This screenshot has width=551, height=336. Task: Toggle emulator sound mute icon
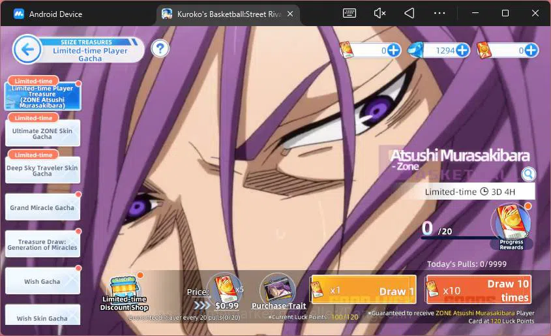(380, 13)
